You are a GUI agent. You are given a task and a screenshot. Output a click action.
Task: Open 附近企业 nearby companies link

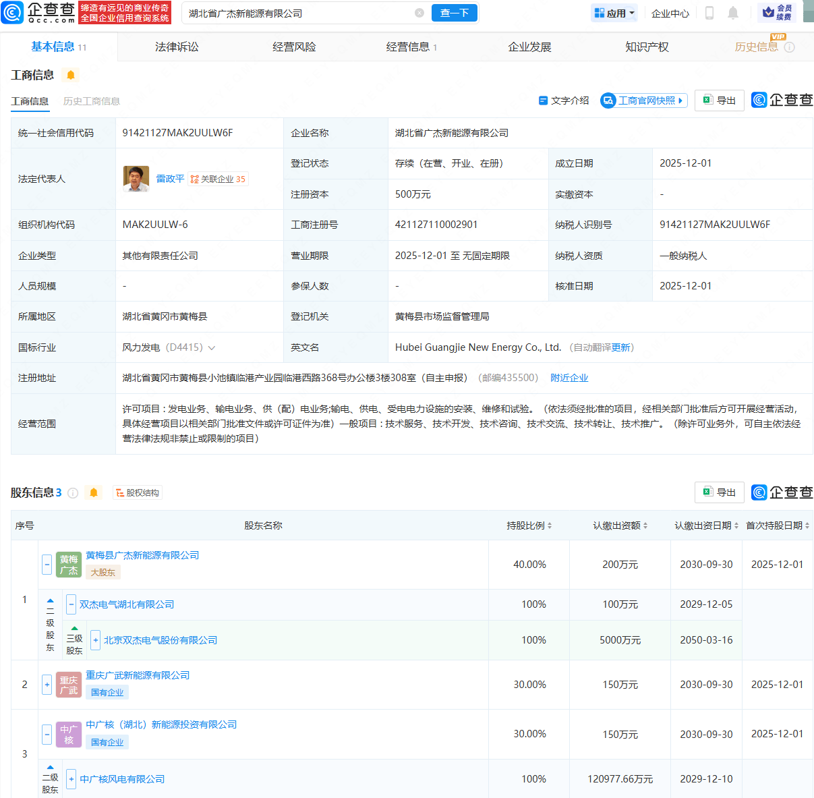click(569, 378)
